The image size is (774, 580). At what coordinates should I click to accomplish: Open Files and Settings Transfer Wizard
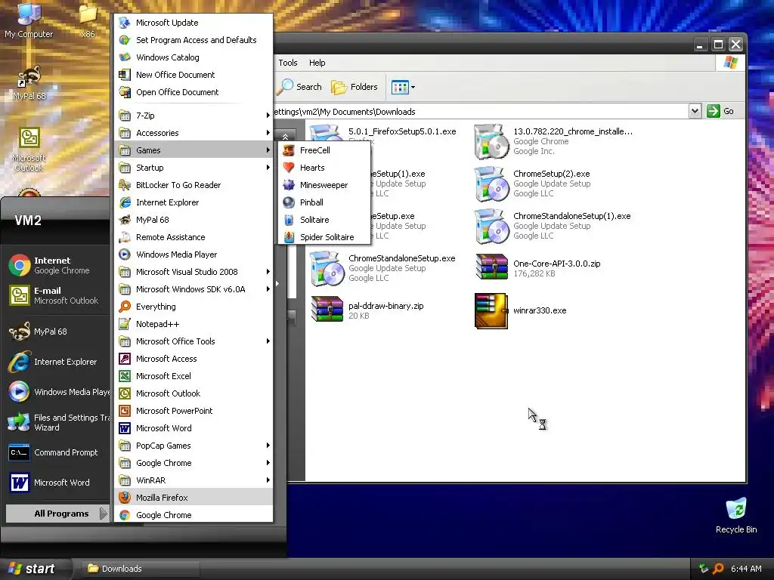tap(56, 422)
